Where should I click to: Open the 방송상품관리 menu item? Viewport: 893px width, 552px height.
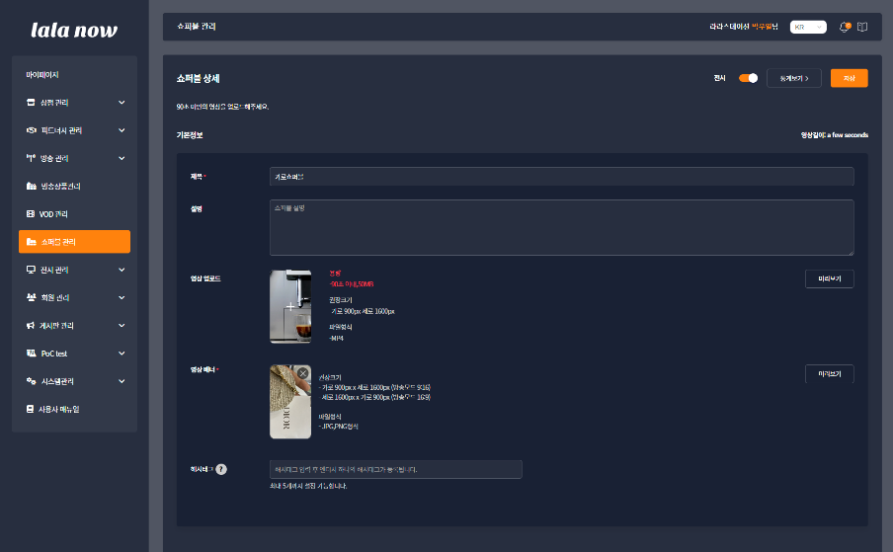tap(75, 186)
